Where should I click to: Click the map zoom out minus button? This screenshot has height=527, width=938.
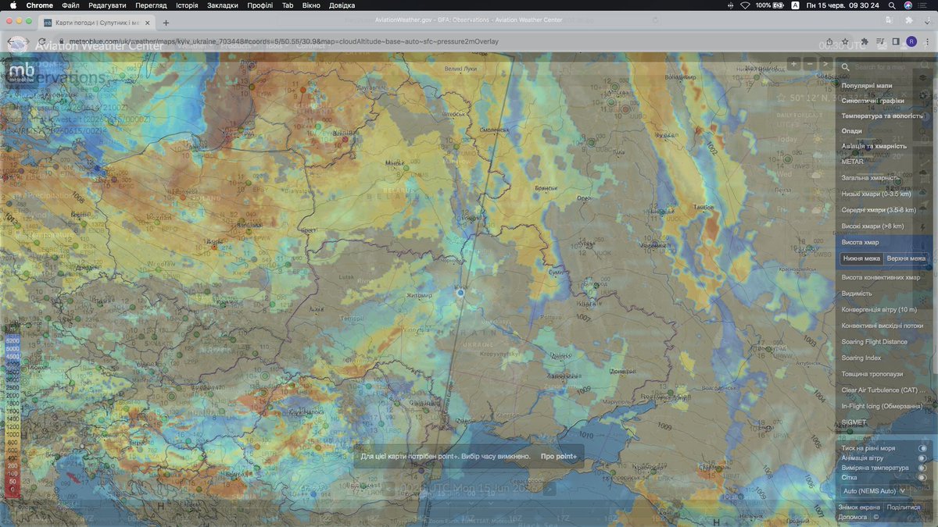point(809,64)
